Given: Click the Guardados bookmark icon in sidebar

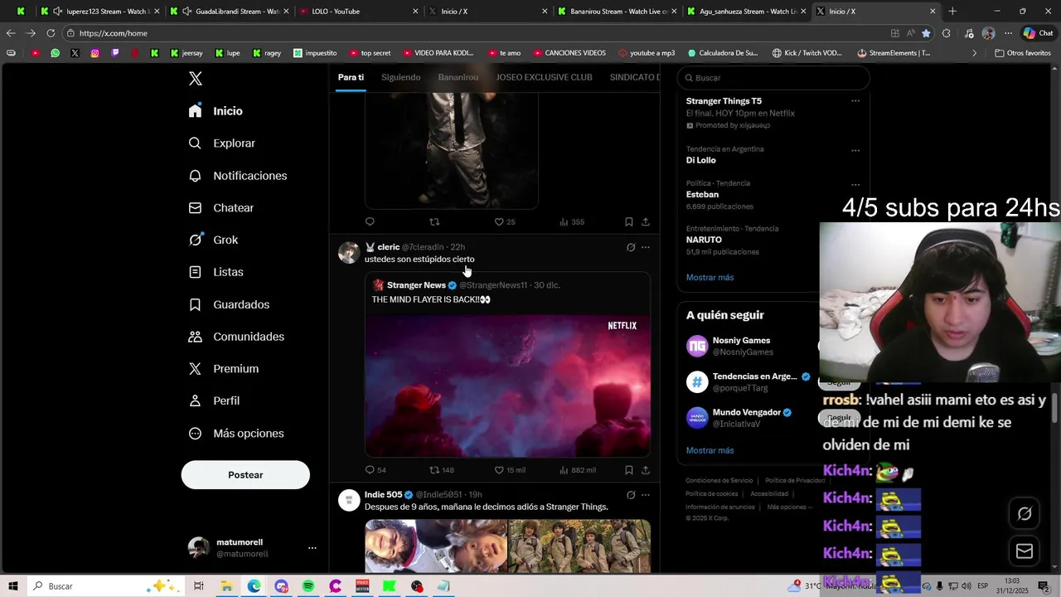Looking at the screenshot, I should (195, 304).
